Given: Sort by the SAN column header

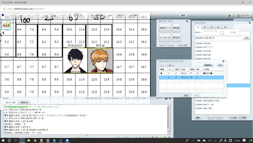Looking at the screenshot, I should tap(192, 69).
